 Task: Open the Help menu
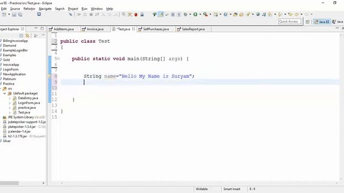point(110,9)
